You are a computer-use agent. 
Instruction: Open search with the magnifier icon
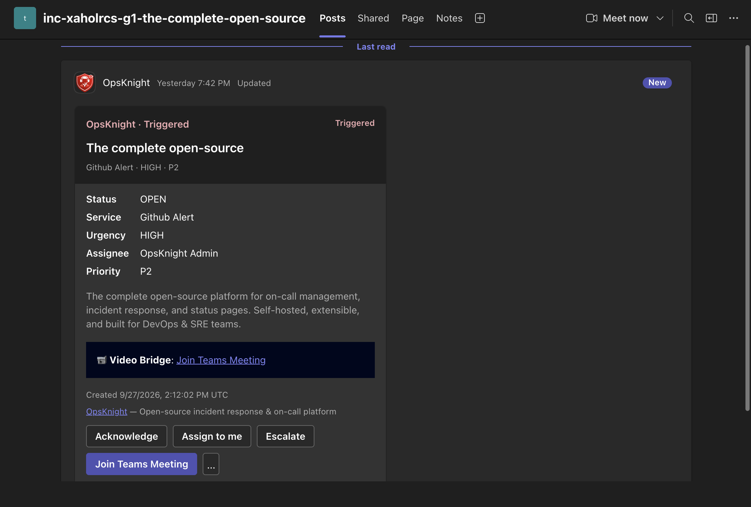pyautogui.click(x=689, y=18)
